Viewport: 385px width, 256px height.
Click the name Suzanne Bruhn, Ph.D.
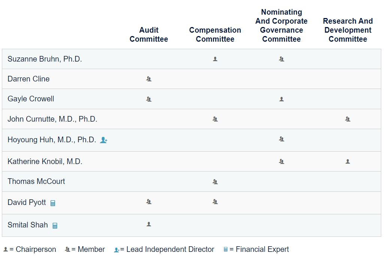click(45, 59)
